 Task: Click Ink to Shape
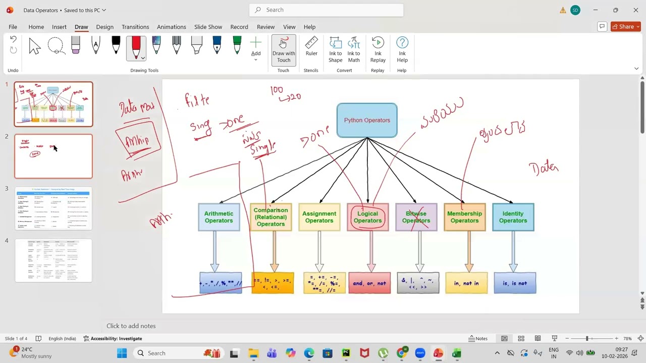(x=336, y=49)
